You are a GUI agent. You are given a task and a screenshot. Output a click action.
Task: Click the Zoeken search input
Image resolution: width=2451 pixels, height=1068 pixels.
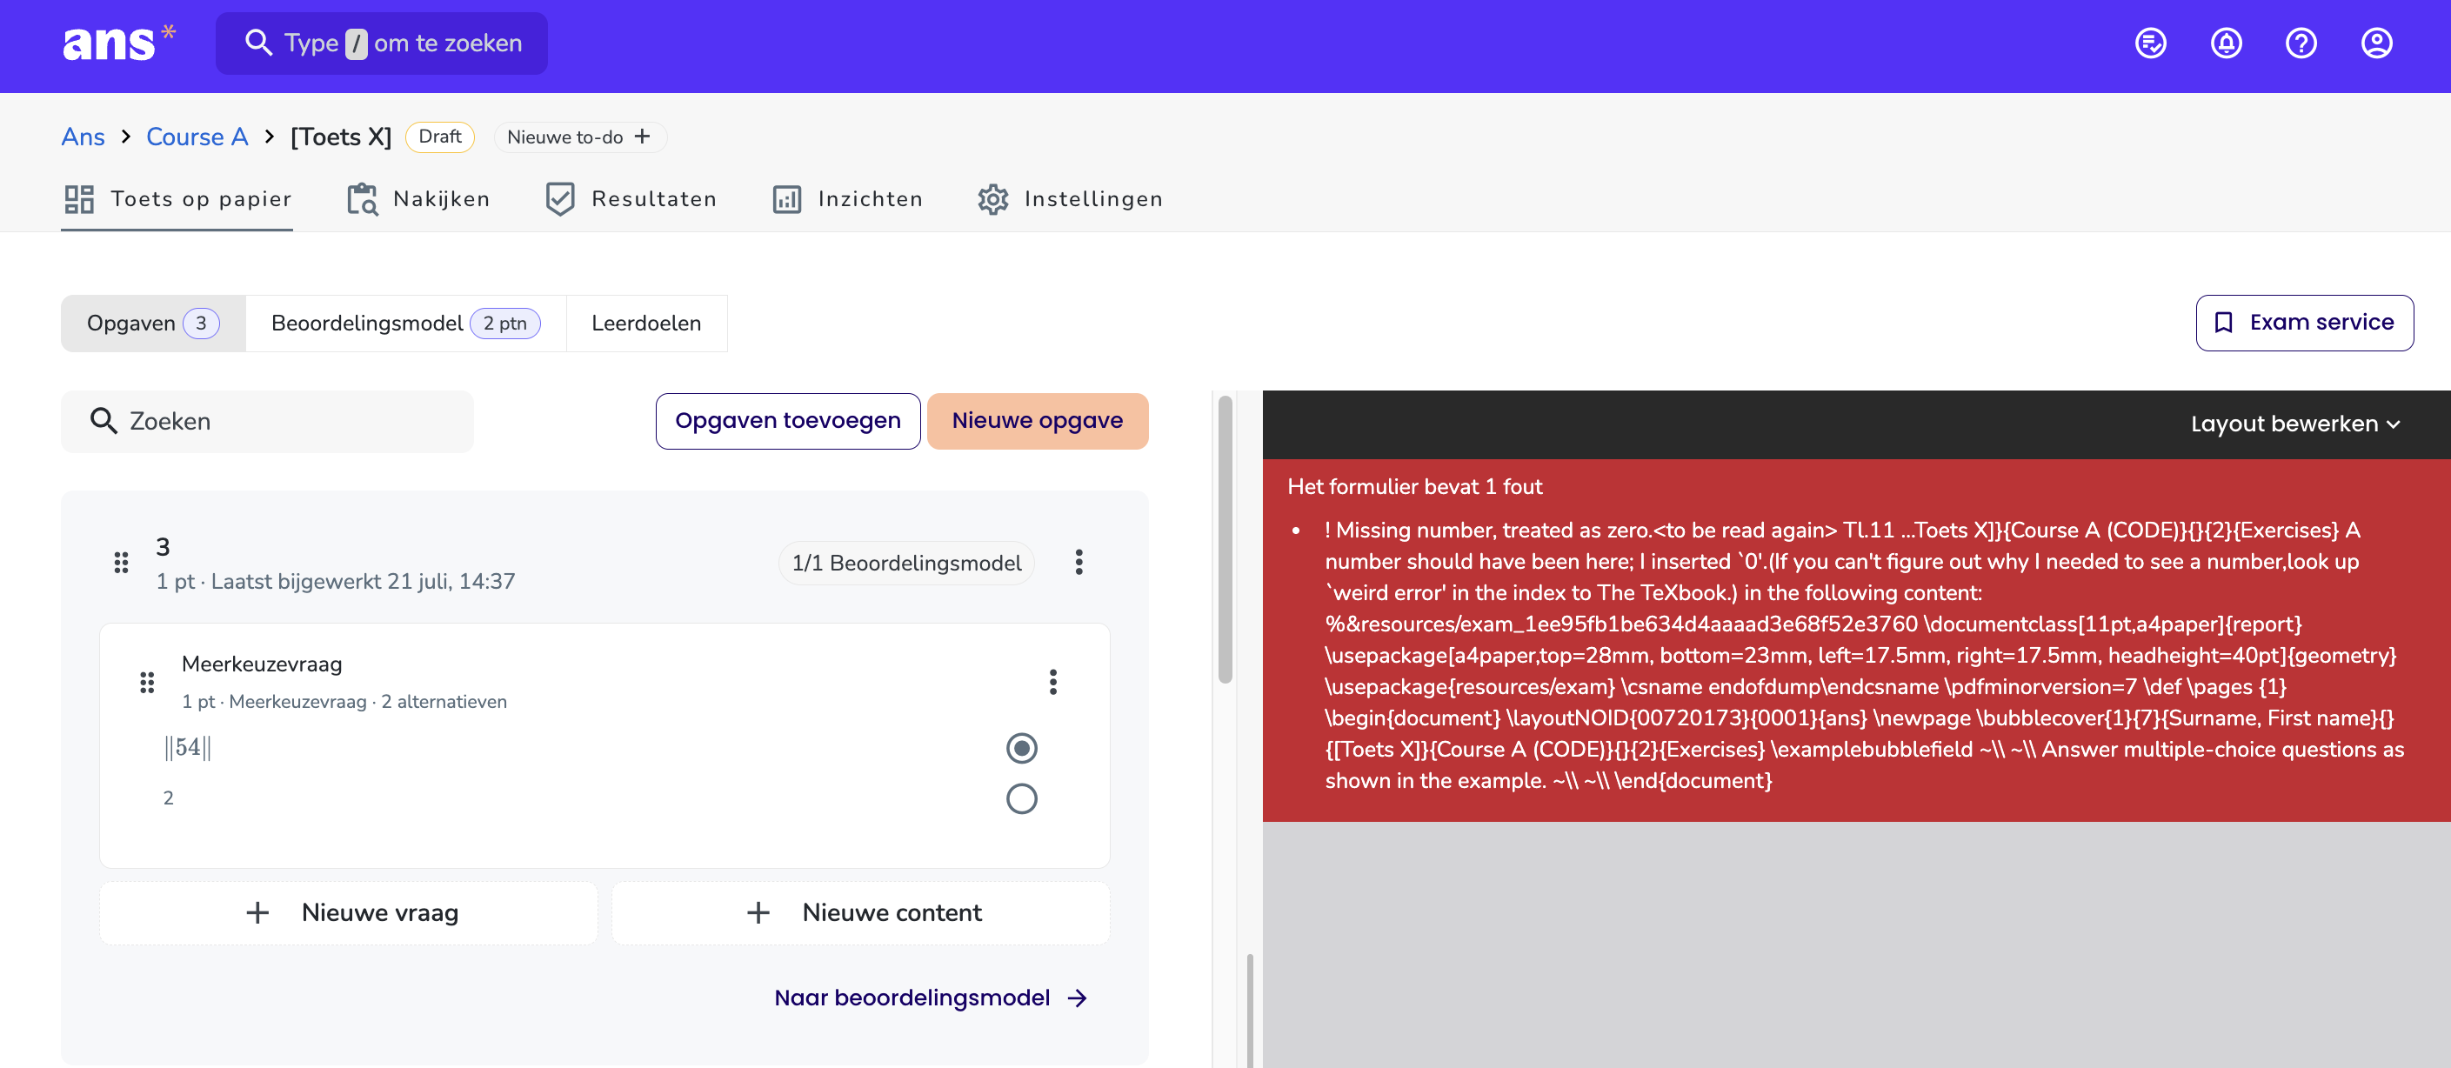pos(267,421)
